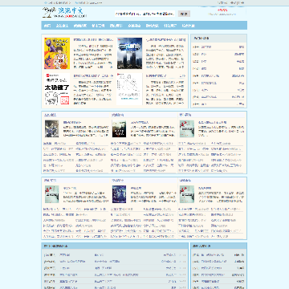The width and height of the screenshot is (289, 289).
Task: Open the skyscraper city book cover
Action: pyautogui.click(x=129, y=53)
